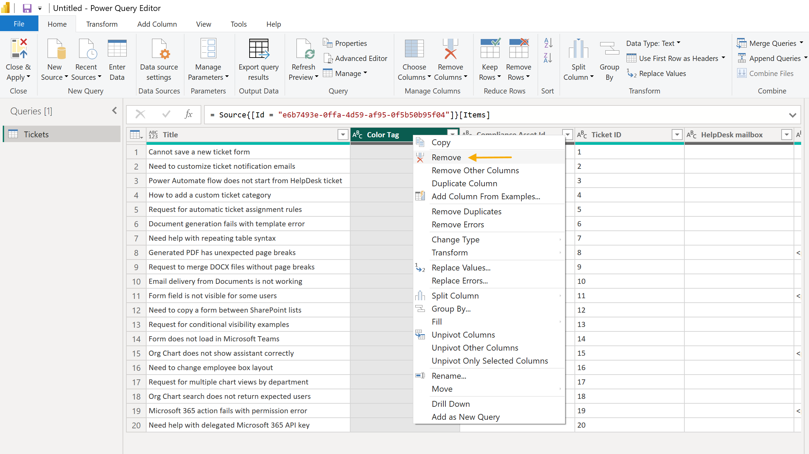This screenshot has width=809, height=454.
Task: Choose Rename... in context menu
Action: tap(489, 376)
